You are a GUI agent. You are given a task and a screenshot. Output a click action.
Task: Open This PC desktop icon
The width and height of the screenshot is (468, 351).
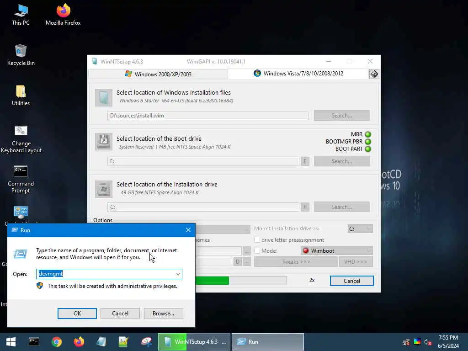click(21, 15)
